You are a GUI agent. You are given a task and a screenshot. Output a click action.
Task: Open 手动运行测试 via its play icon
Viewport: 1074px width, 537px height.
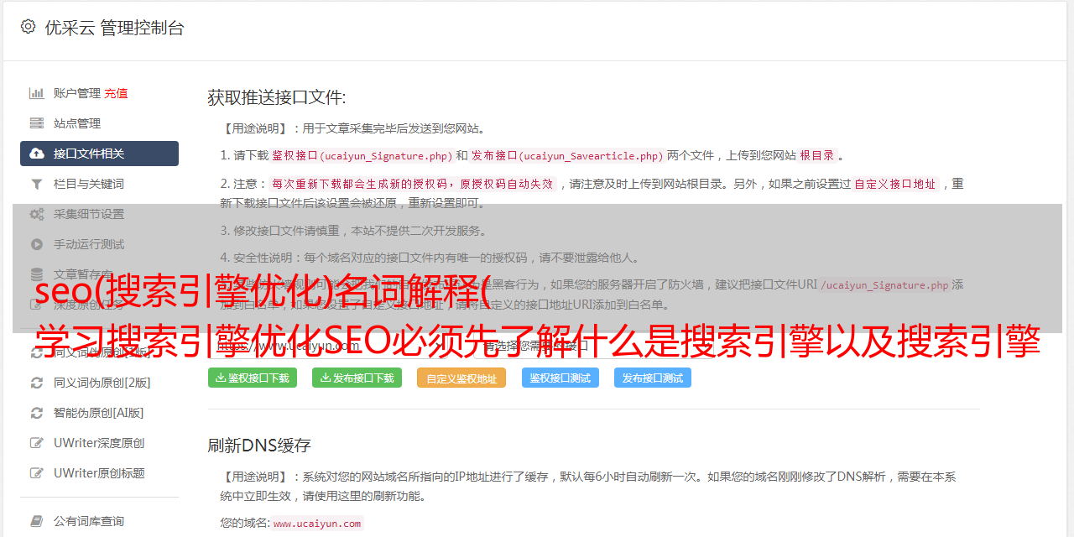(37, 244)
